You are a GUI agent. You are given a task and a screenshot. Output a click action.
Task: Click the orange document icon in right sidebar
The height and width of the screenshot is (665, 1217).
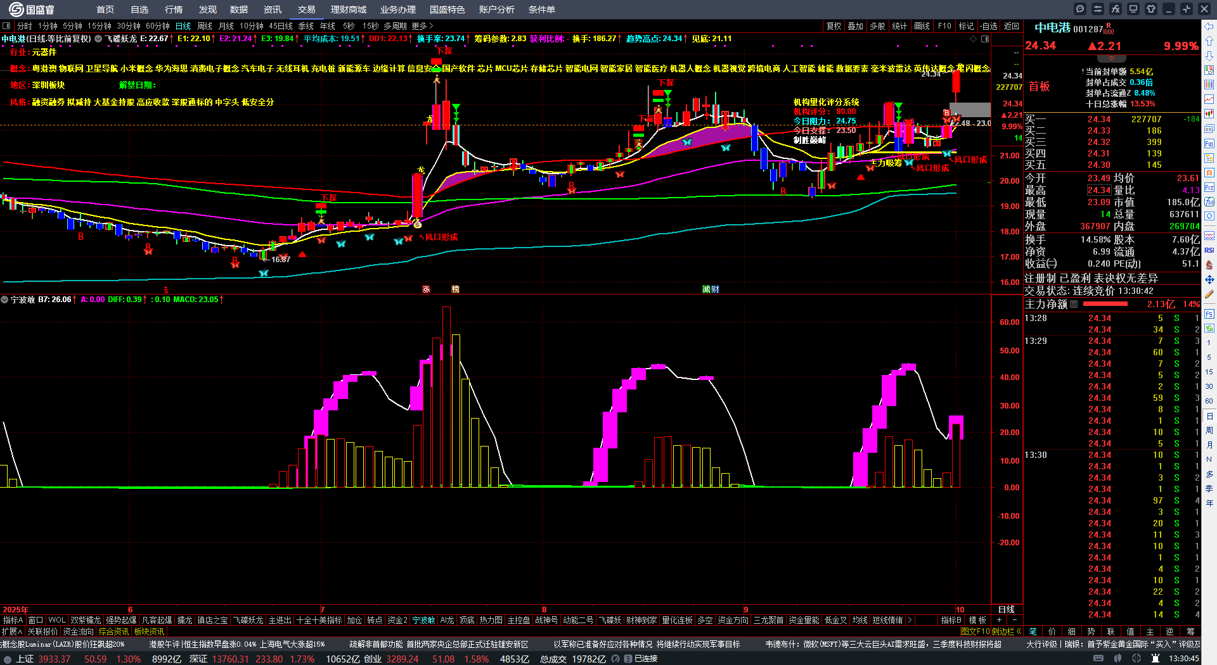point(1209,173)
